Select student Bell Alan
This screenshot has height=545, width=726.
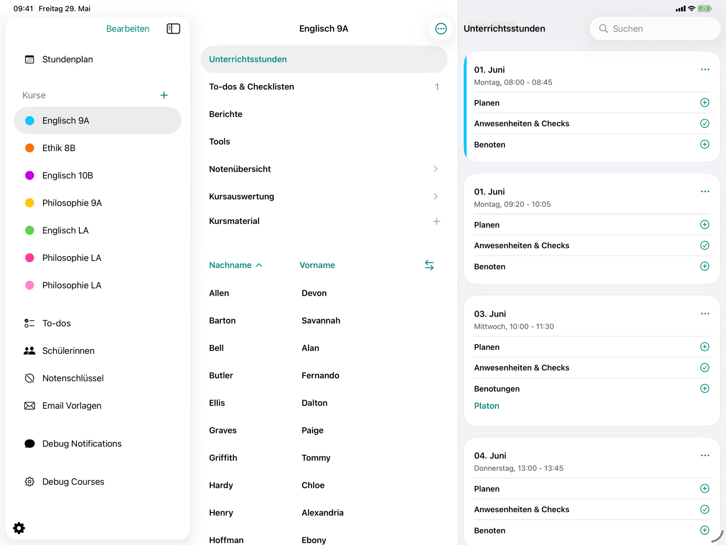click(324, 348)
